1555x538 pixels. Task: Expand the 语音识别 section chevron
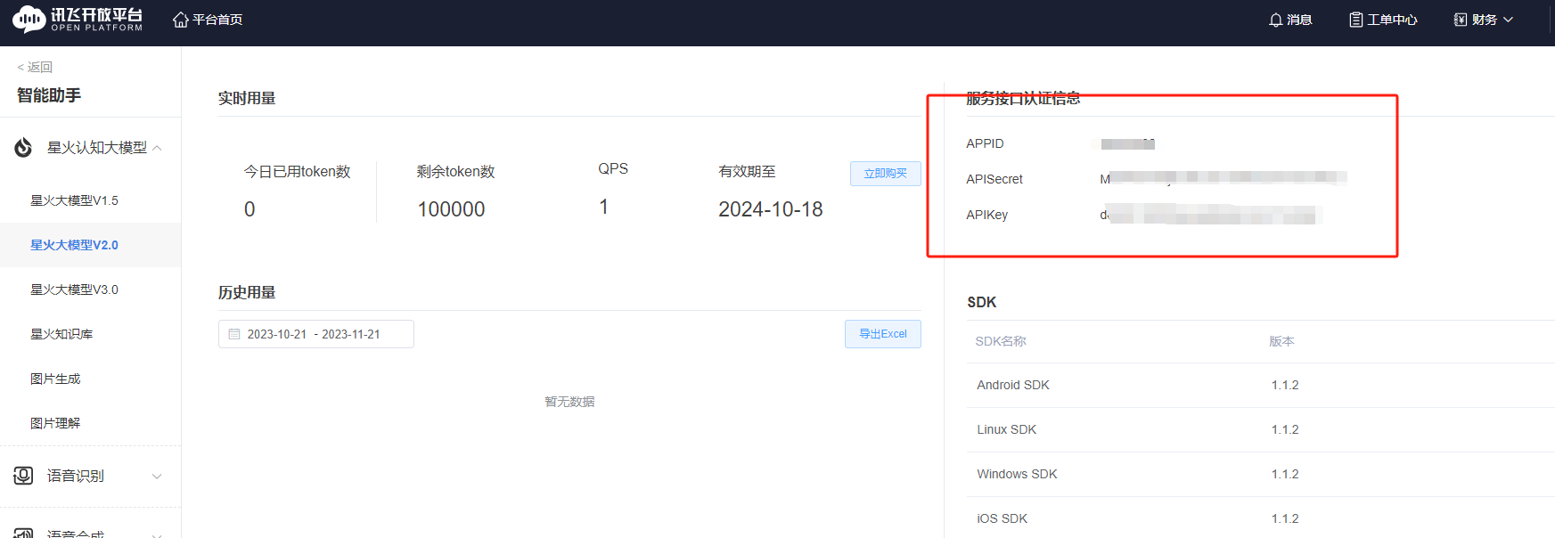[x=157, y=477]
